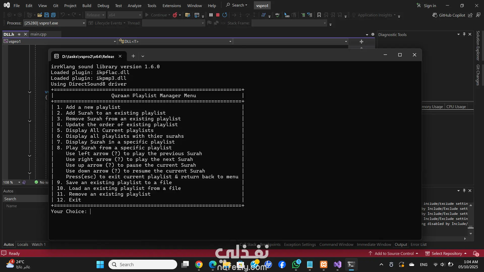Stop debugging with the red square
Viewport: 484px width, 272px height.
218,15
